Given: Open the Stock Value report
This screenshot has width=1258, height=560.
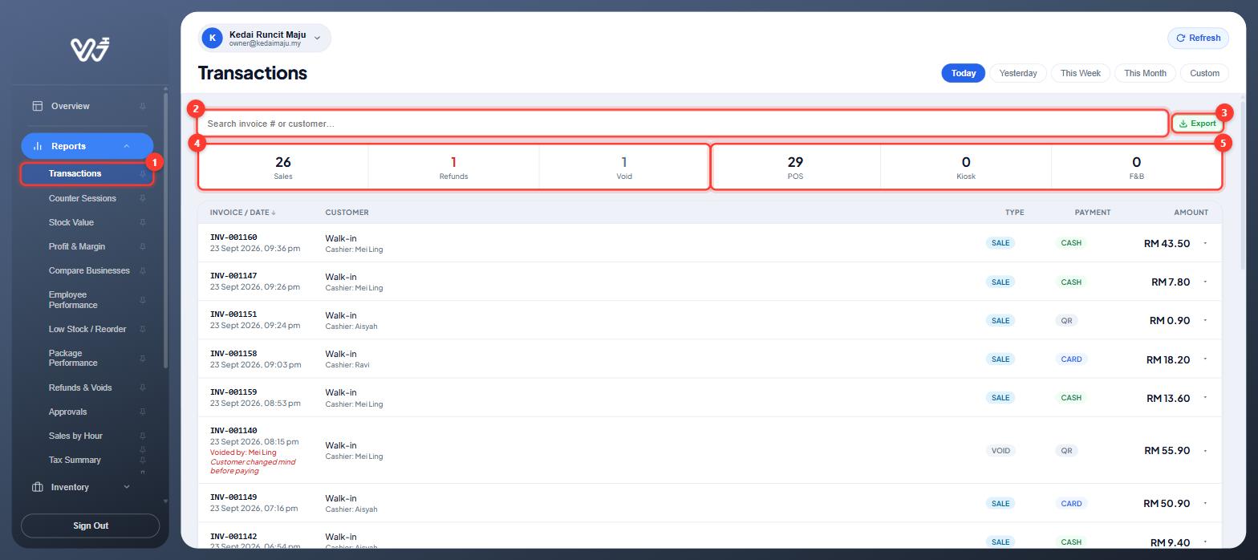Looking at the screenshot, I should (x=71, y=222).
